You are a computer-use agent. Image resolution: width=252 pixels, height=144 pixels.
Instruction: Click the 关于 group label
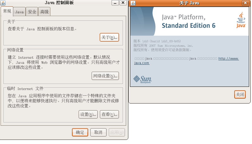[x=11, y=21]
